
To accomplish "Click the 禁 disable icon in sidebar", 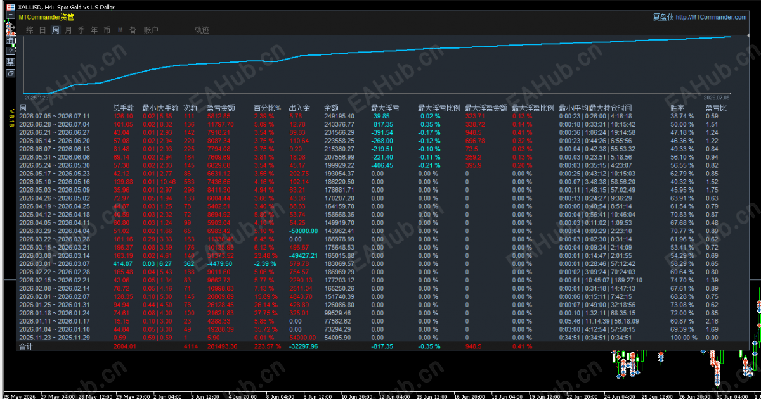I will pyautogui.click(x=10, y=62).
